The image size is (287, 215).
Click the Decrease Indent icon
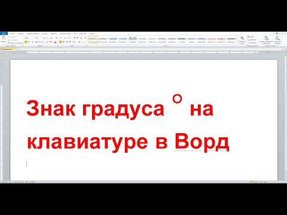click(74, 38)
